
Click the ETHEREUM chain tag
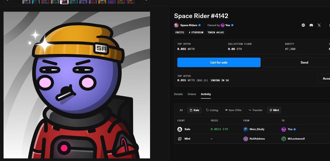pos(196,32)
